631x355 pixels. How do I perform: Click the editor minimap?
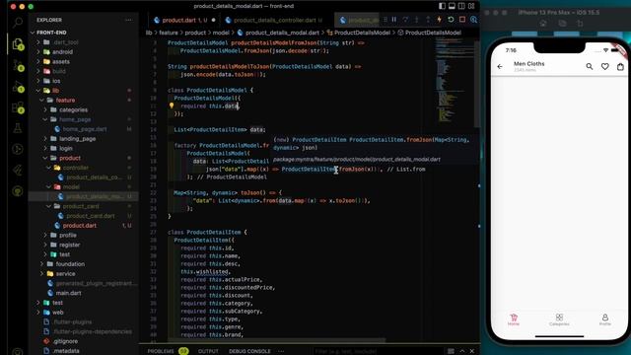coord(454,81)
